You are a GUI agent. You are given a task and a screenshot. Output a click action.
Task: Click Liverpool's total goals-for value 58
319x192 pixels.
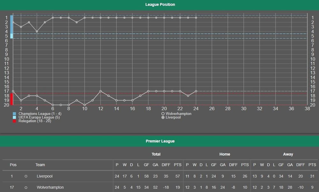[146, 176]
